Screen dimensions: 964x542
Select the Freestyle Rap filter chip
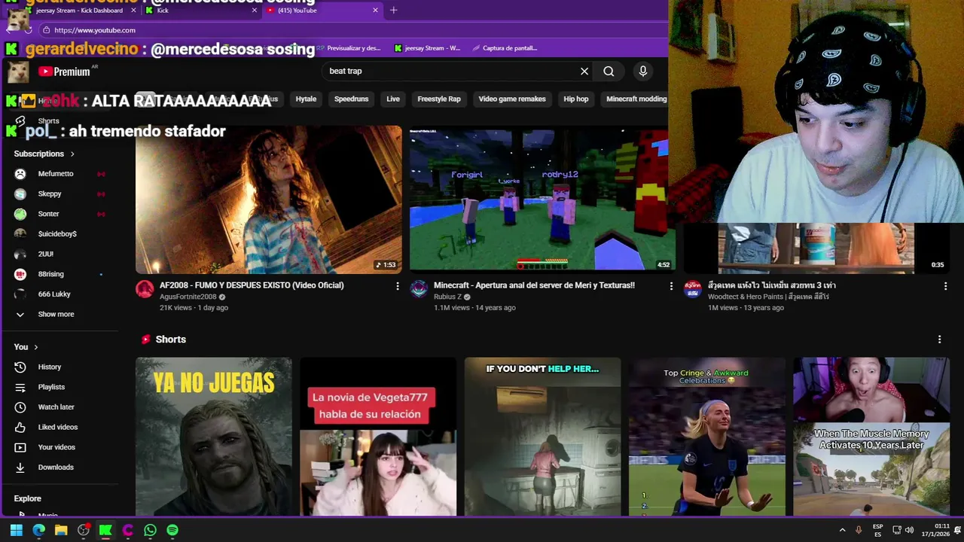[x=439, y=99]
